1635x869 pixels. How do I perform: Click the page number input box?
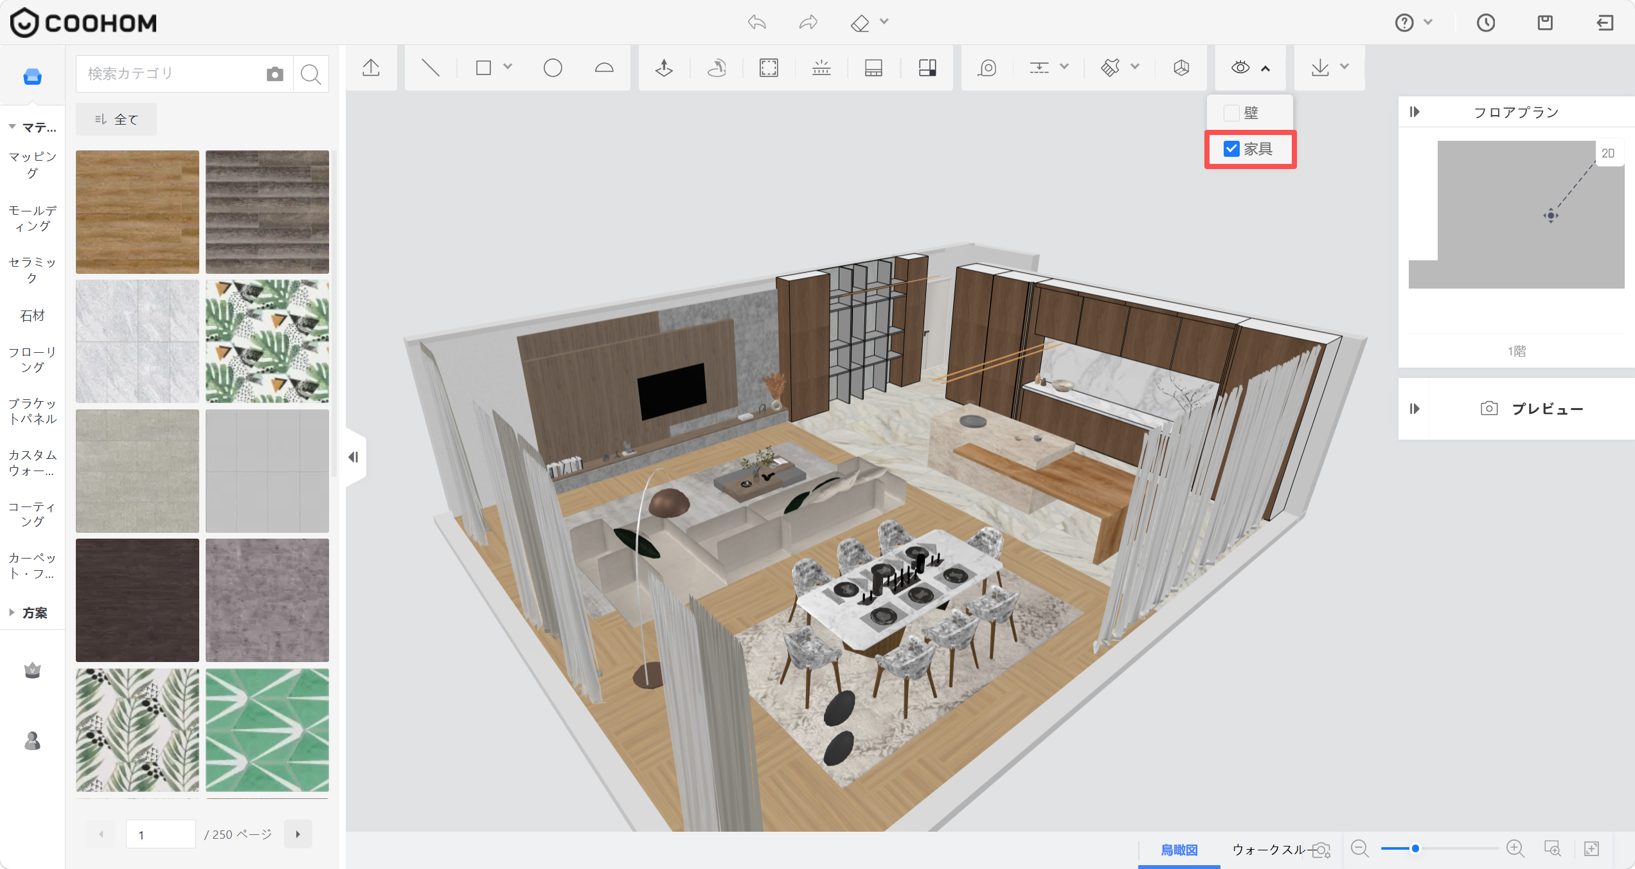click(x=161, y=834)
